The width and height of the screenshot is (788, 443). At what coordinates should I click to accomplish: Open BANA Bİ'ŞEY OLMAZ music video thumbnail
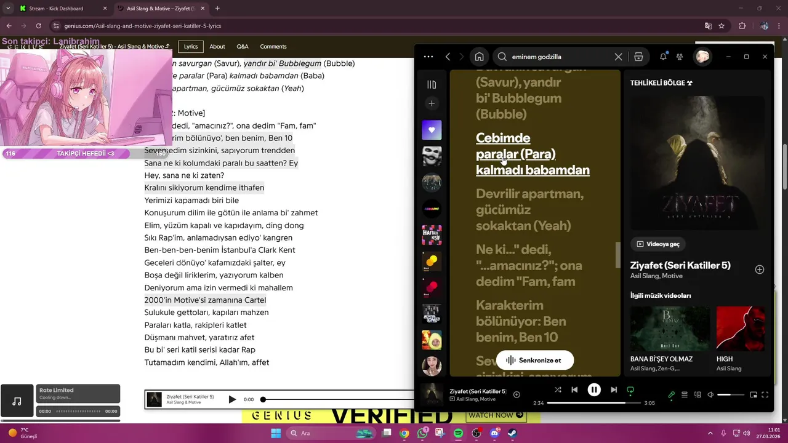point(670,328)
